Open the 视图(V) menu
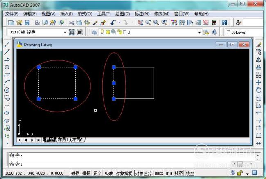Screen dimensions: 266x179 [x=49, y=14]
